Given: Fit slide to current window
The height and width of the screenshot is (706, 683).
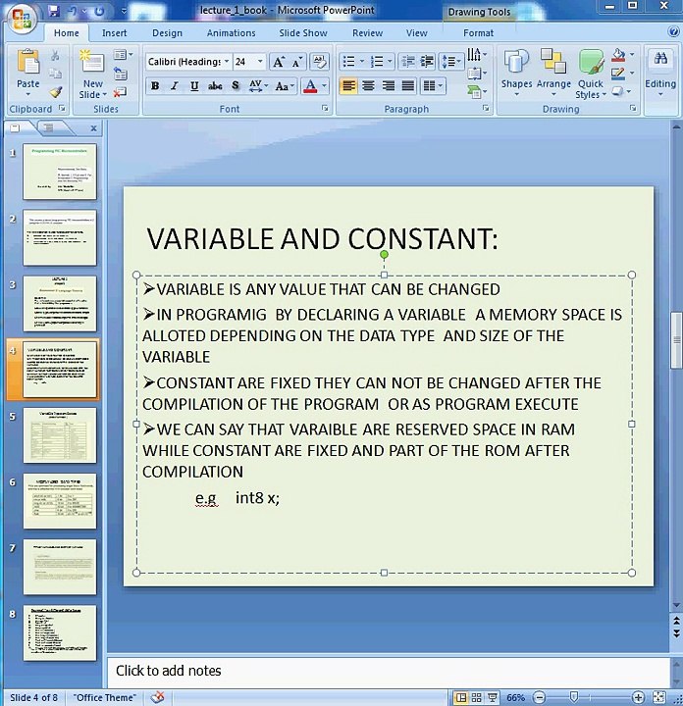Looking at the screenshot, I should 659,697.
